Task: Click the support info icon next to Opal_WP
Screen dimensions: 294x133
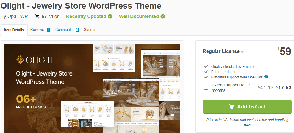Action: click(x=266, y=77)
